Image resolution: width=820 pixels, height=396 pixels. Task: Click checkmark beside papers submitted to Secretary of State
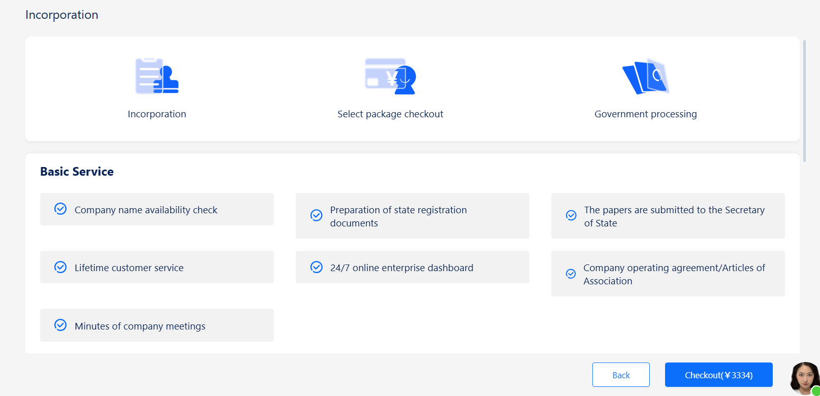coord(571,215)
